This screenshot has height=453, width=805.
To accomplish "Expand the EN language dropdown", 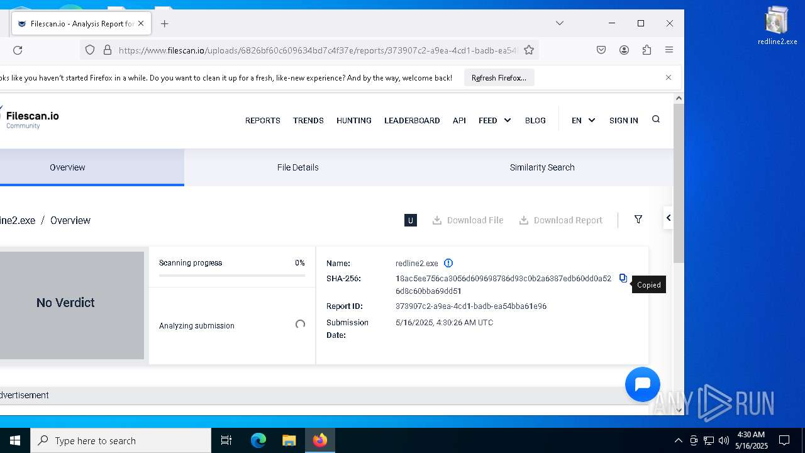I will click(583, 120).
